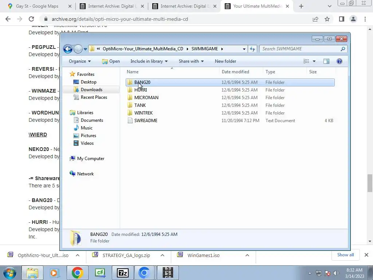
Task: Click the volume speaker tray icon
Action: (x=336, y=273)
